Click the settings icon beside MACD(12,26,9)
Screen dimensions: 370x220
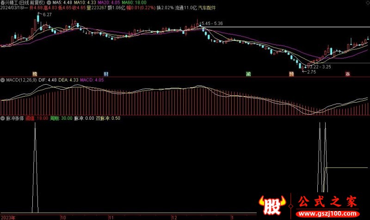(x=3, y=80)
